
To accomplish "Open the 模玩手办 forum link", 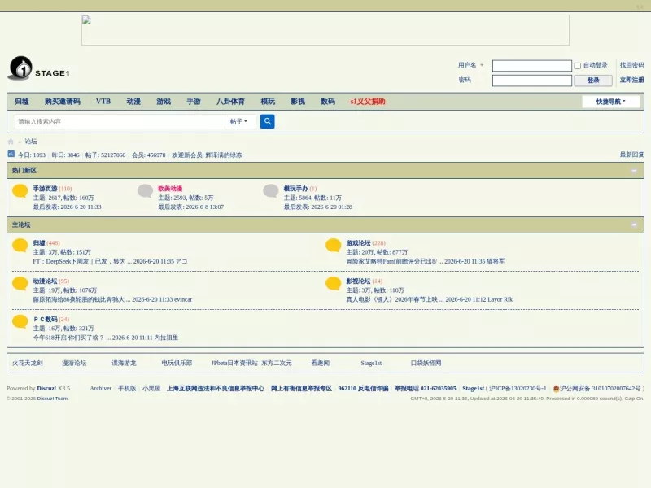I will click(296, 189).
